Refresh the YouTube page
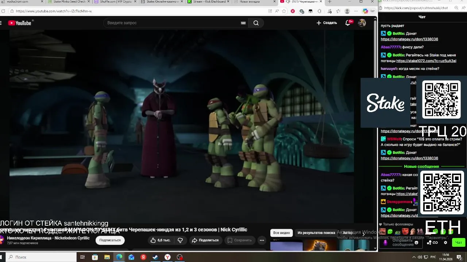 point(3,11)
